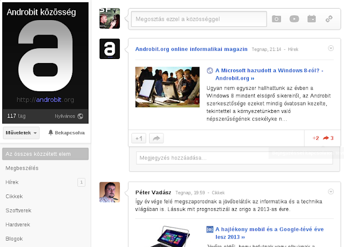This screenshot has width=344, height=247.
Task: Click the Megjegyzés hozzáadása comment field
Action: (x=234, y=158)
